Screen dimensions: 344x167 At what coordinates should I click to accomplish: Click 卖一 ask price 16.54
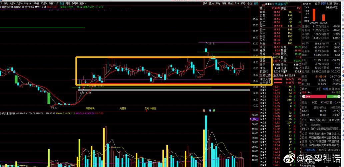[x=276, y=26]
